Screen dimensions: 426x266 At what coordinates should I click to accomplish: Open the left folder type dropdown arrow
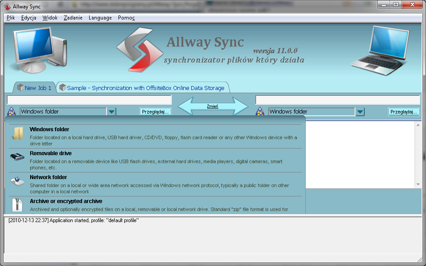click(x=112, y=112)
